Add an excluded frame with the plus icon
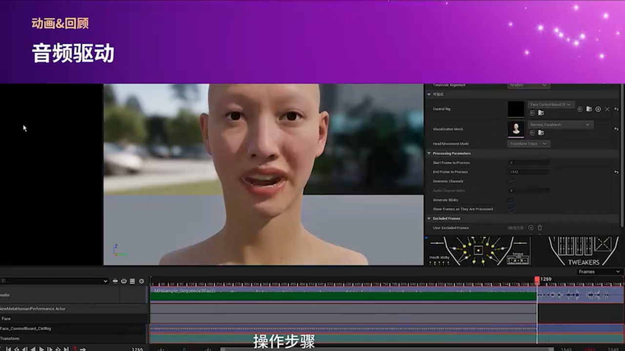This screenshot has width=625, height=351. pyautogui.click(x=531, y=228)
